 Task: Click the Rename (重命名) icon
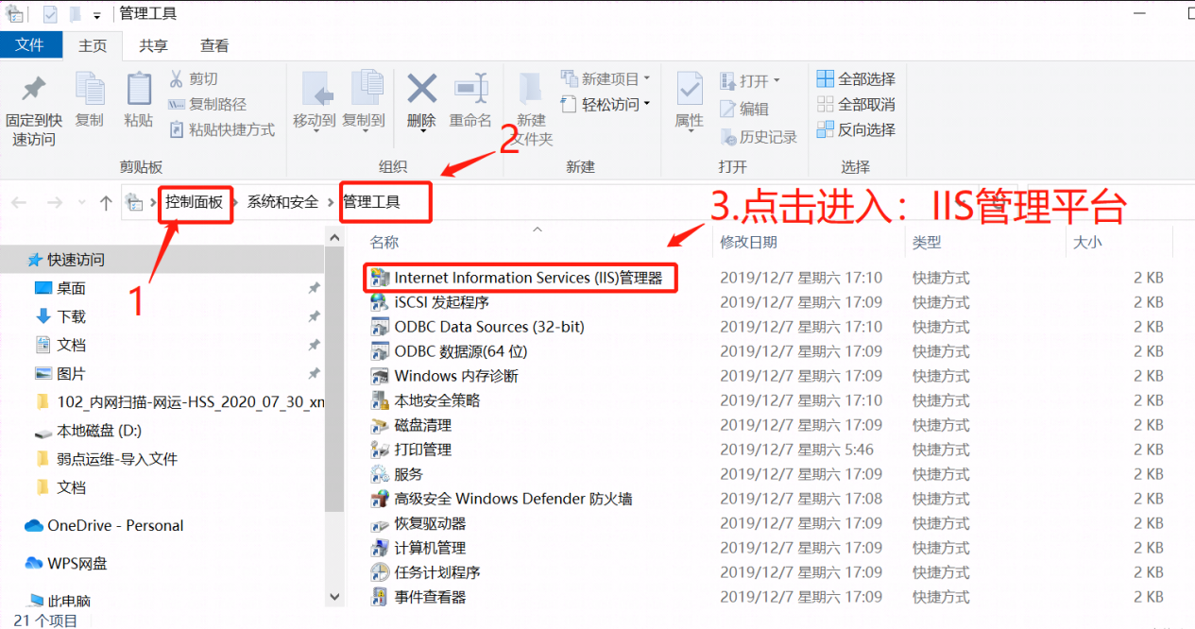click(x=470, y=89)
